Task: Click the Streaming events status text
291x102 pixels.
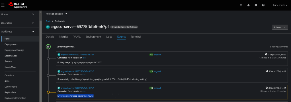Action: click(66, 47)
